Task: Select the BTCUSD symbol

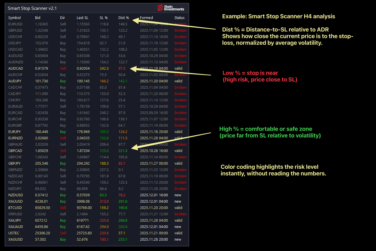Action: (x=15, y=208)
